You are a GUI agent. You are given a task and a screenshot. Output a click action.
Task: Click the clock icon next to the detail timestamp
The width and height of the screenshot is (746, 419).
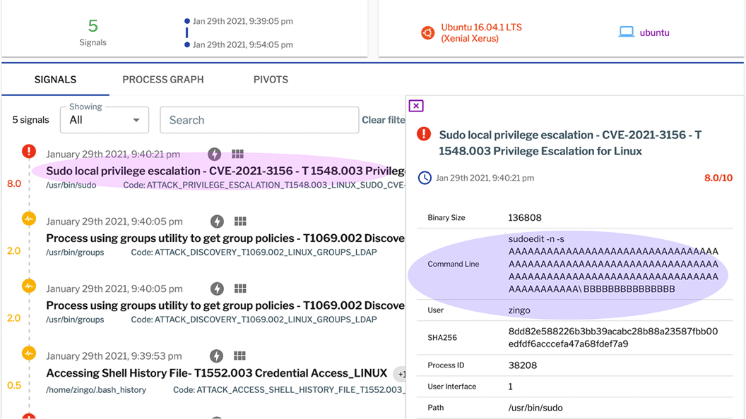tap(424, 178)
